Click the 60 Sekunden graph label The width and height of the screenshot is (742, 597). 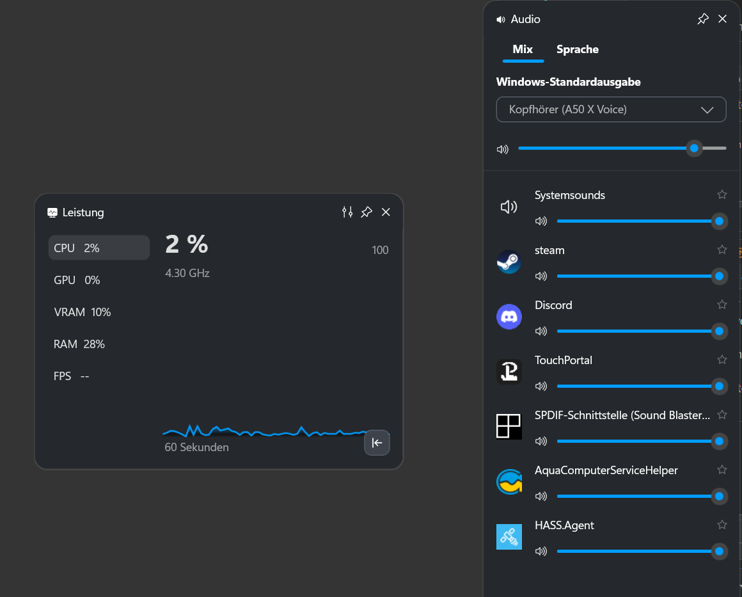196,447
